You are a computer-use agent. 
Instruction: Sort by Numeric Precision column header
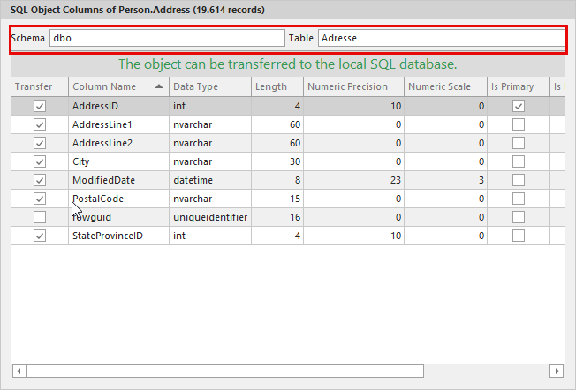coord(352,86)
